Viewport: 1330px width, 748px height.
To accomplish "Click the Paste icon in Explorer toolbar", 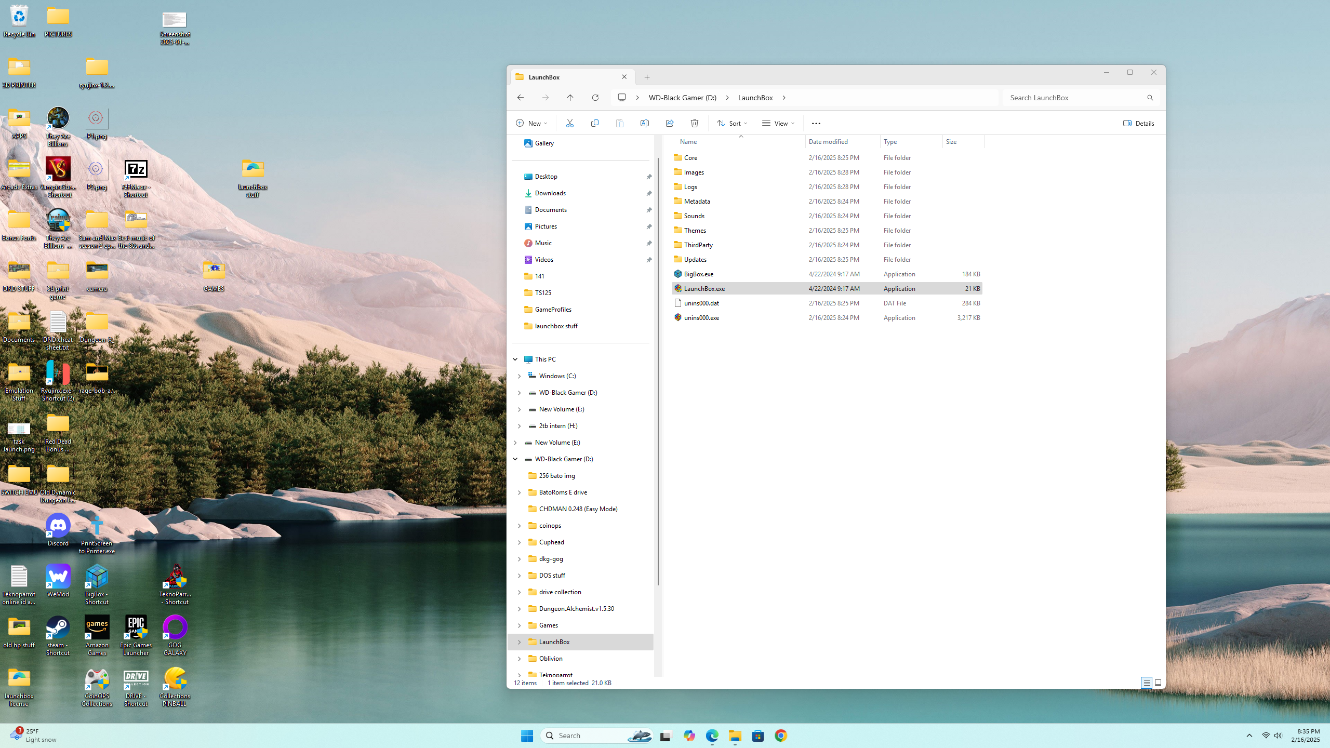I will point(620,123).
